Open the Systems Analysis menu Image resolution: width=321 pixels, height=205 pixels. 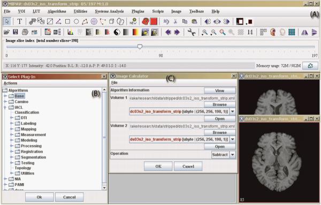[x=109, y=11]
